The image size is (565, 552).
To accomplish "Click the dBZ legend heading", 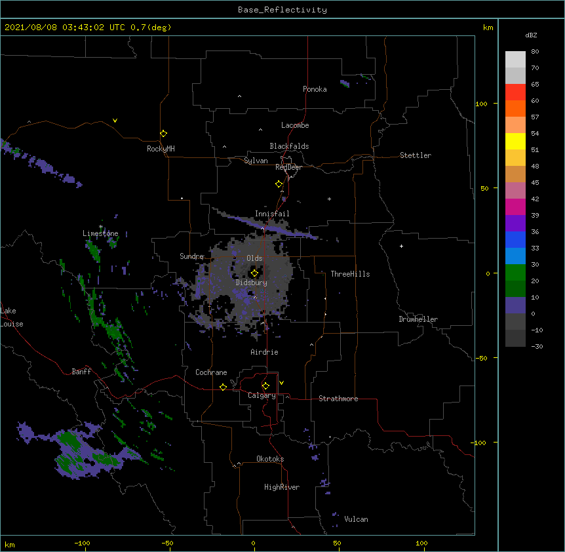I will [531, 35].
